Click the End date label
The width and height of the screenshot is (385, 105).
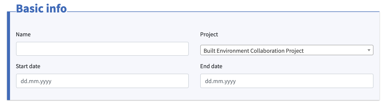click(x=211, y=66)
